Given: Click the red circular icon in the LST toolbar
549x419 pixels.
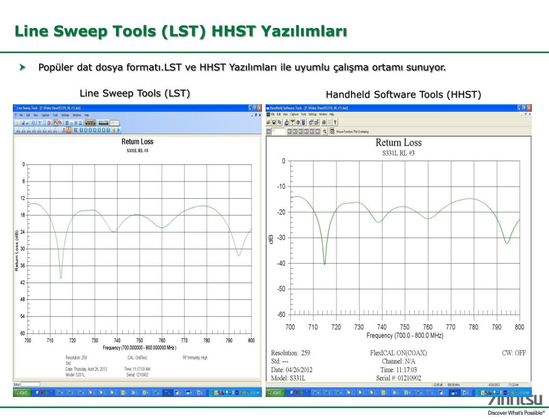Looking at the screenshot, I should 49,122.
